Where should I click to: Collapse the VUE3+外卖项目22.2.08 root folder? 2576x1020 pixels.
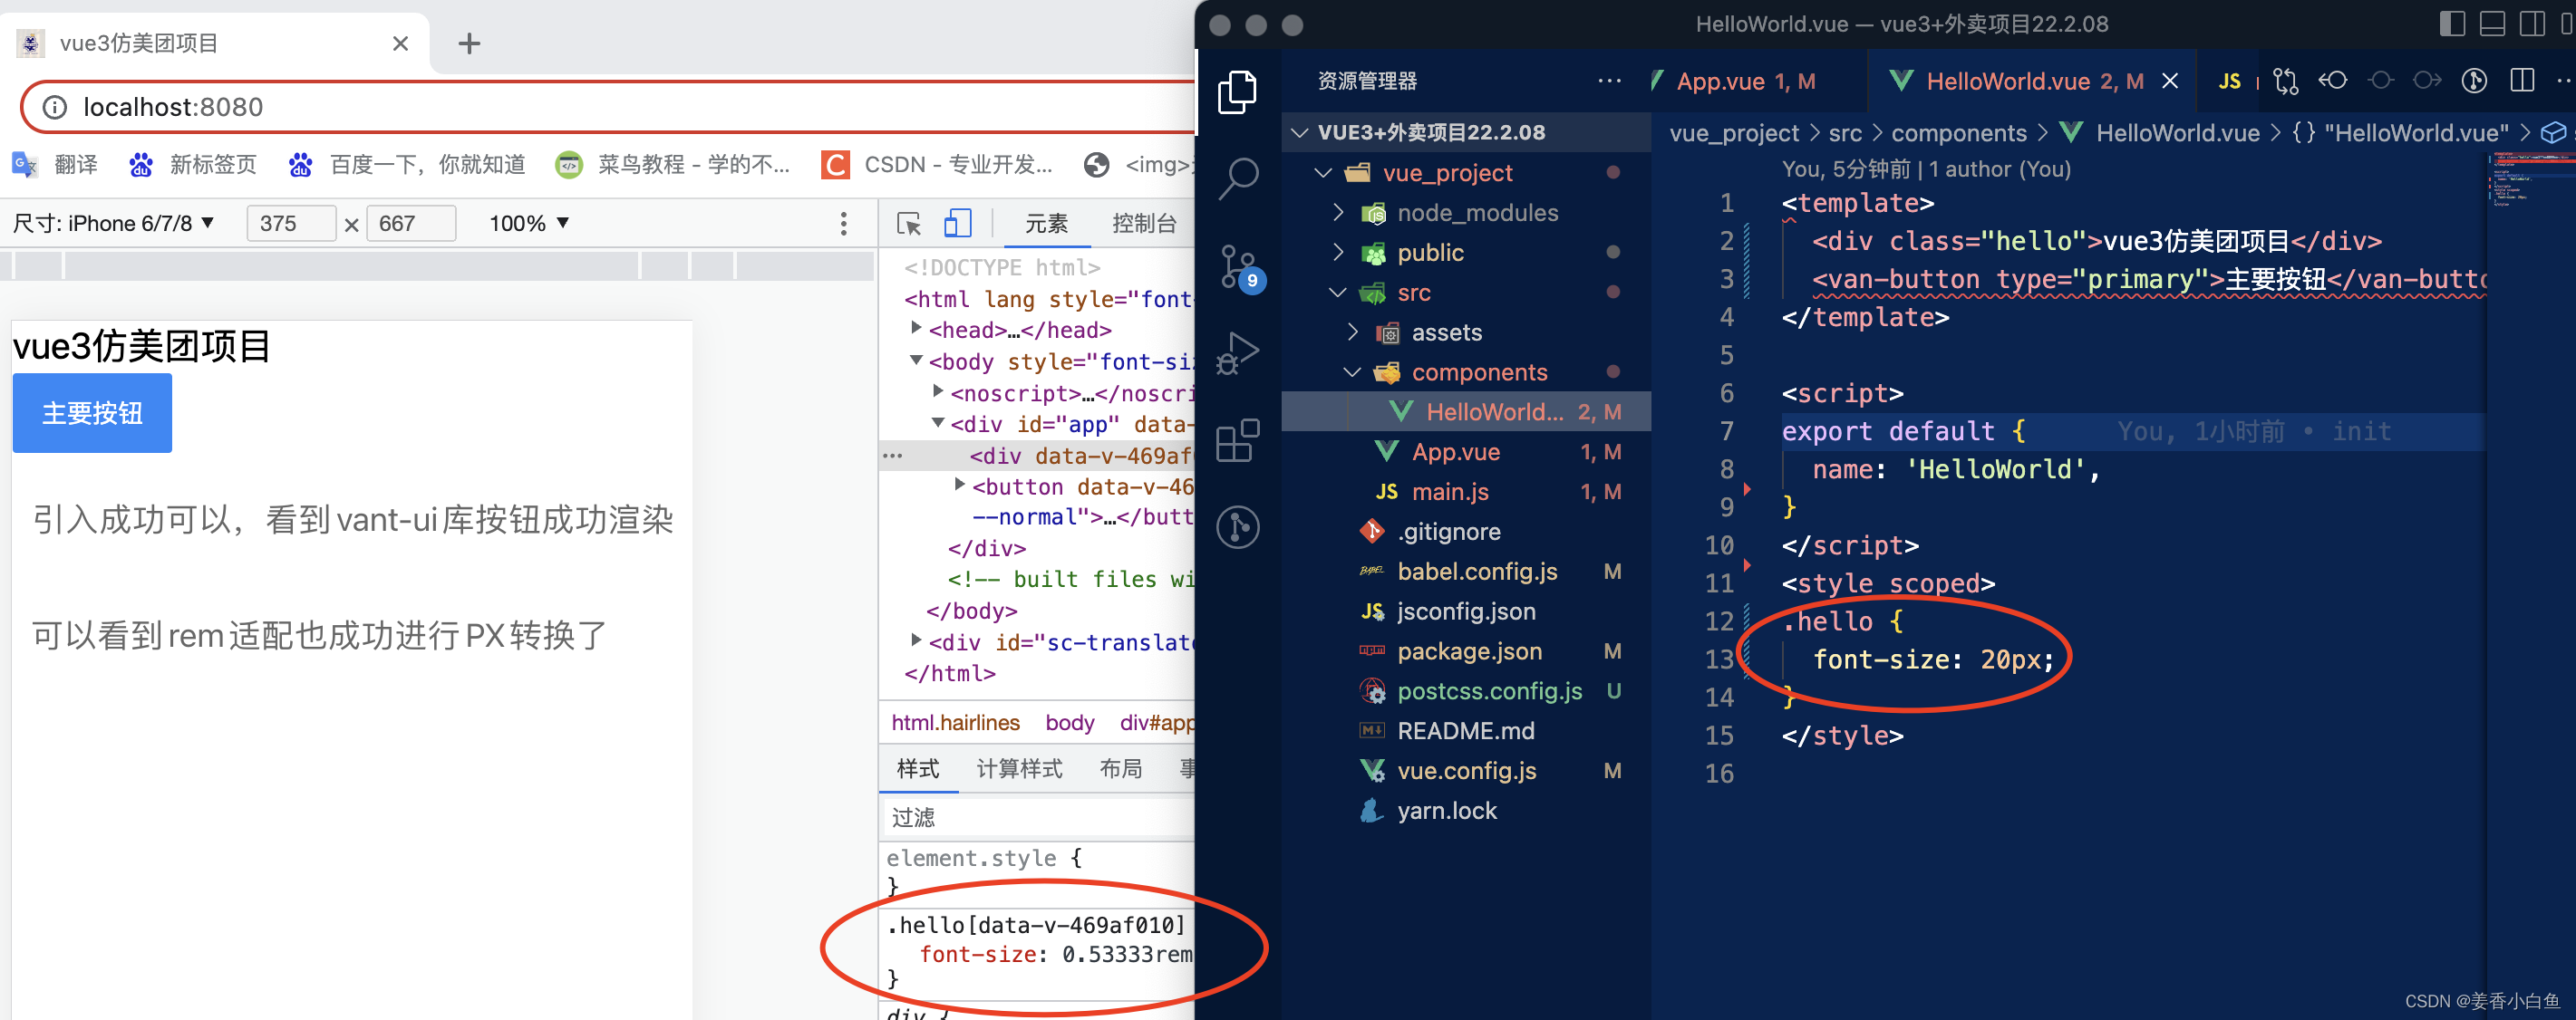(x=1301, y=133)
